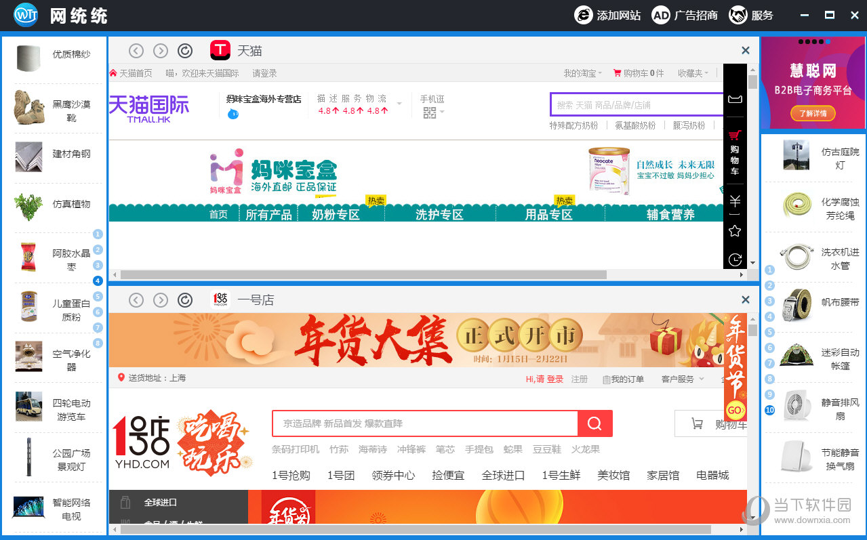Click 1号抢购 in 一号店 navigation
Viewport: 867px width, 540px height.
tap(291, 475)
